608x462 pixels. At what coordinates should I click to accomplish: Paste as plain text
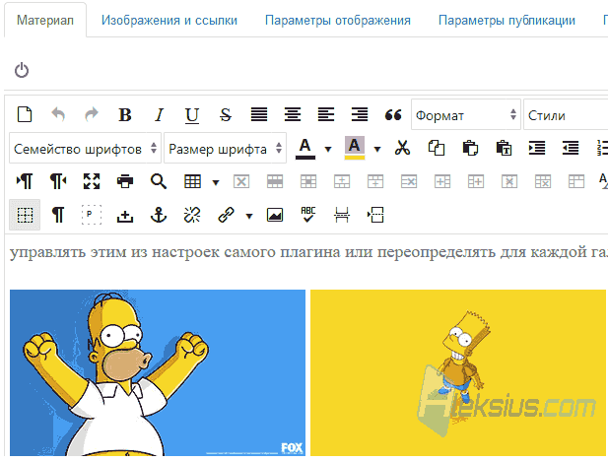(504, 148)
